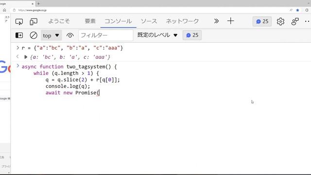Screen dimensions: 311x175
Task: Close the Google browser tab
Action: click(33, 4)
